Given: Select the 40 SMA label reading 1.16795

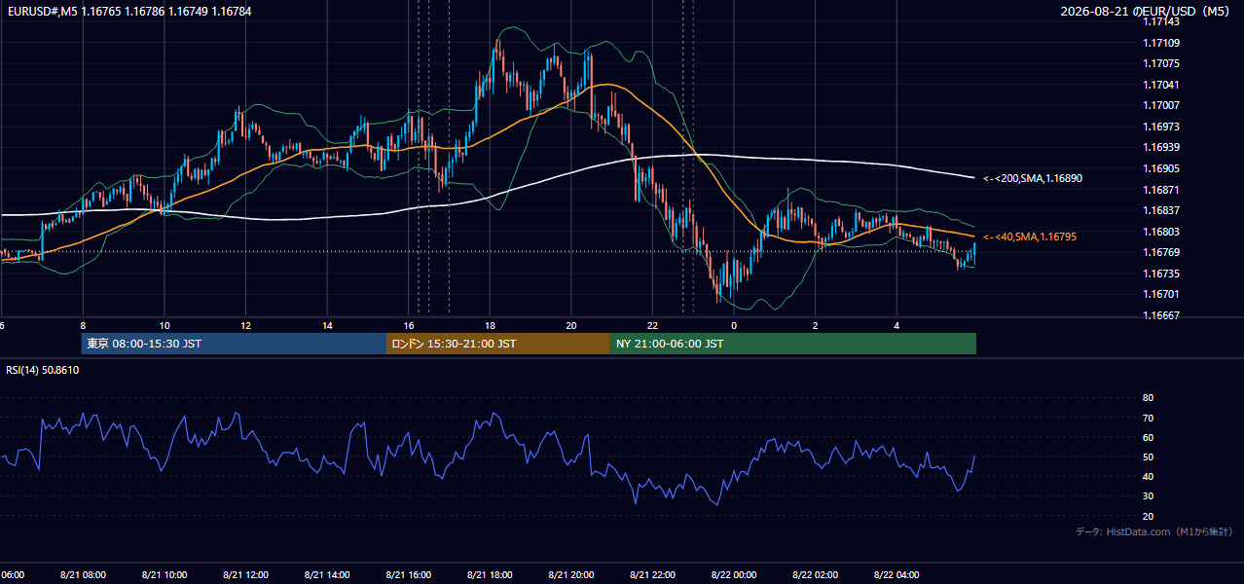Looking at the screenshot, I should coord(1030,237).
